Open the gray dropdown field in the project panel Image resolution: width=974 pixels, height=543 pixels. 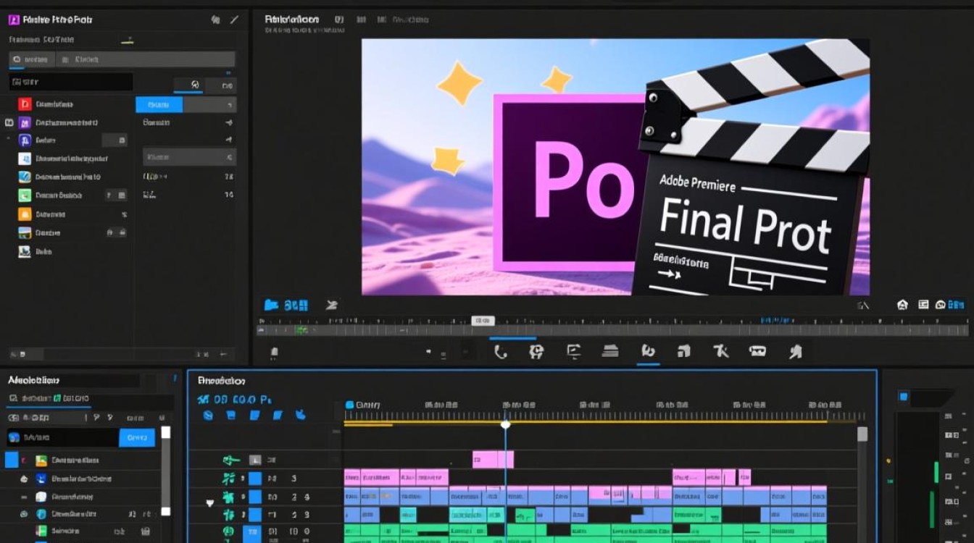click(189, 156)
